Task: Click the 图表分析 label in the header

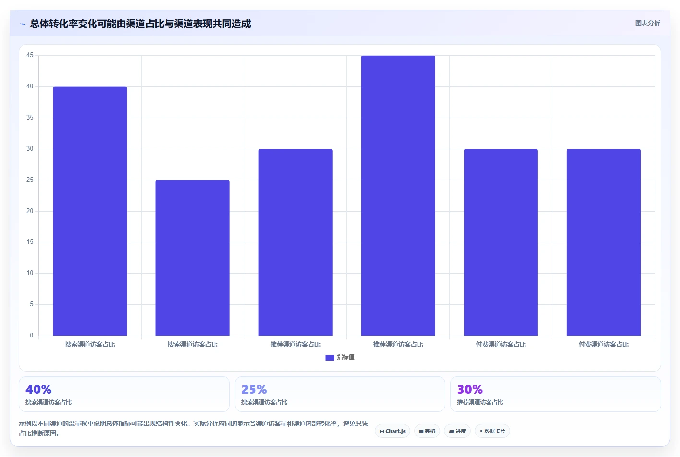Action: (647, 23)
